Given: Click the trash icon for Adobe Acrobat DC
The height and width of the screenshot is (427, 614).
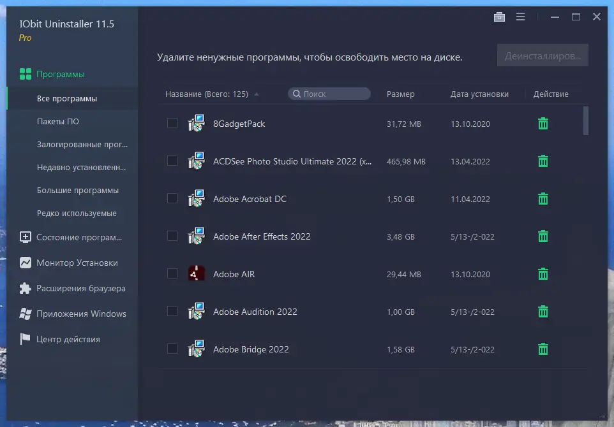Looking at the screenshot, I should coord(543,199).
